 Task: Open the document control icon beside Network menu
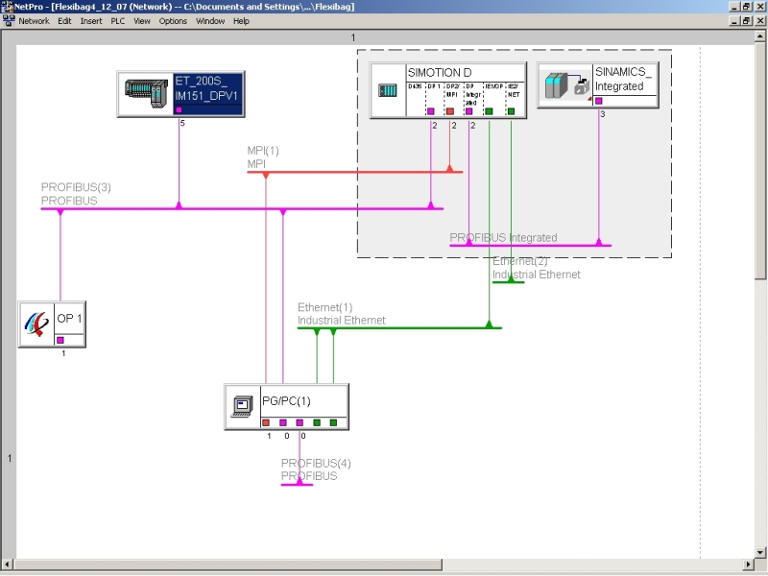[9, 21]
